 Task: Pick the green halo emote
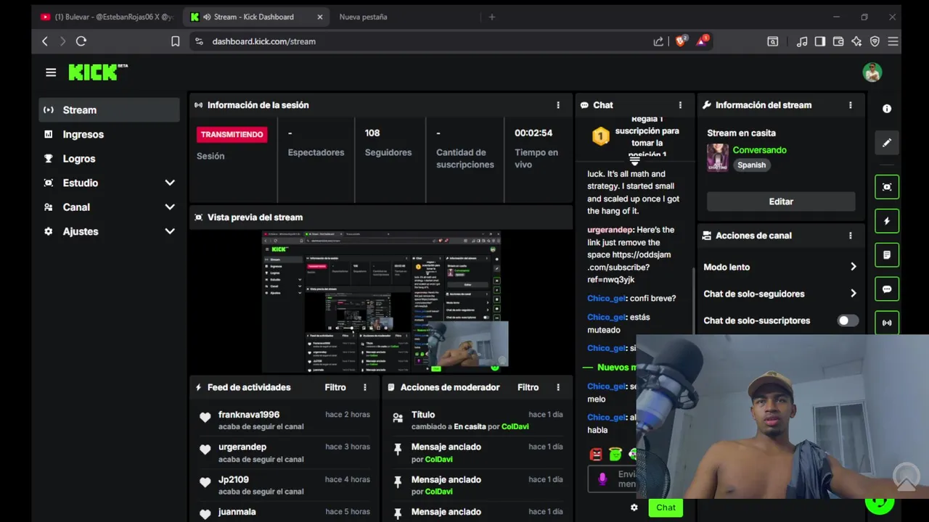click(615, 454)
